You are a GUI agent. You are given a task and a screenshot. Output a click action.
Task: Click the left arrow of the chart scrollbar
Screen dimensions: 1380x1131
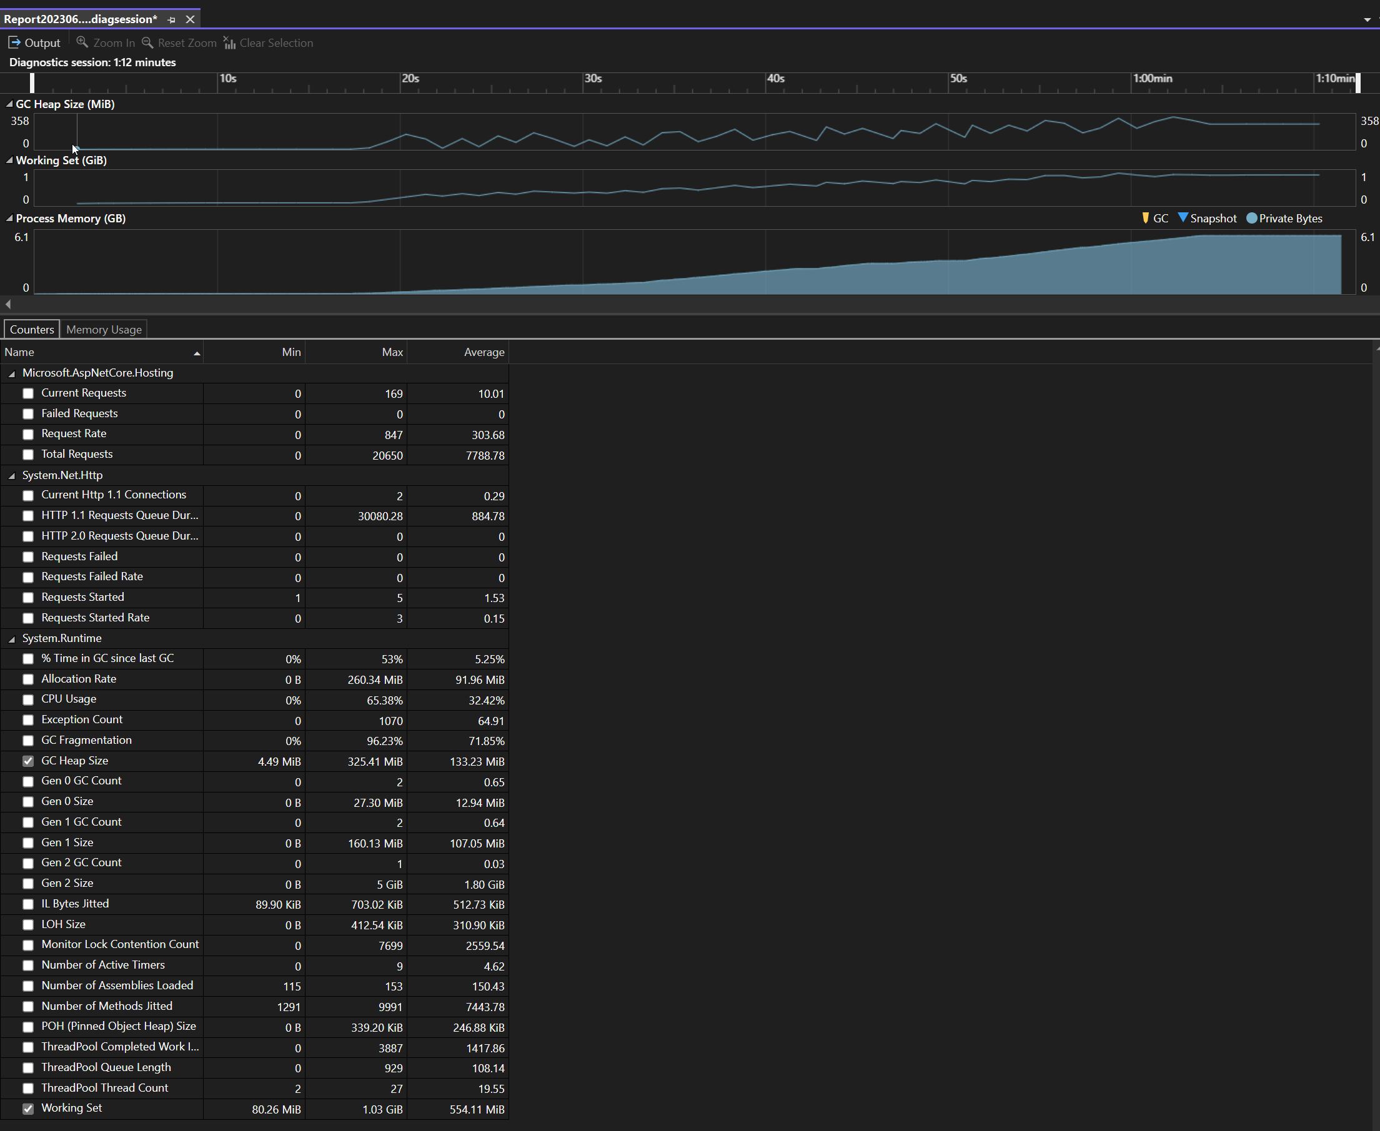coord(8,304)
